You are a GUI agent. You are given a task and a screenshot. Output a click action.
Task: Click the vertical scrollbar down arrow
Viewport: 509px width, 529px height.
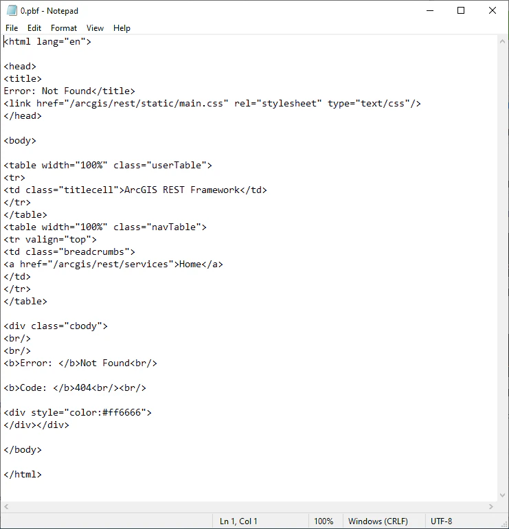tap(502, 495)
